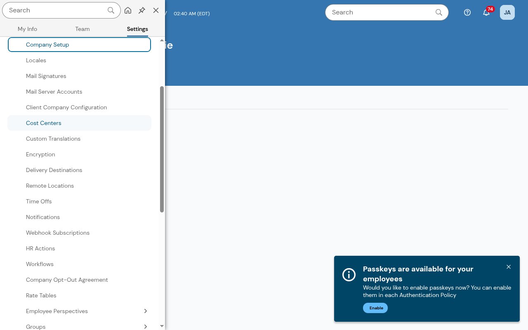This screenshot has height=330, width=528.
Task: Click Employee Perspectives label
Action: (x=57, y=311)
